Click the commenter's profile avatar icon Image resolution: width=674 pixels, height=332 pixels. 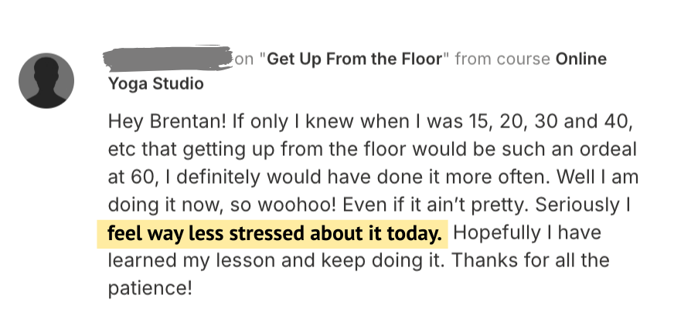[46, 81]
